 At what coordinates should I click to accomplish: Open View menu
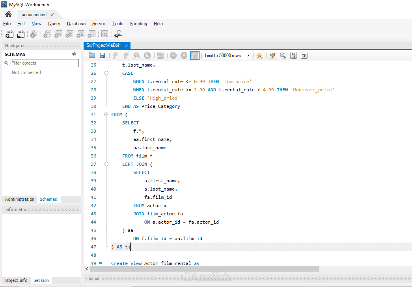tap(37, 24)
